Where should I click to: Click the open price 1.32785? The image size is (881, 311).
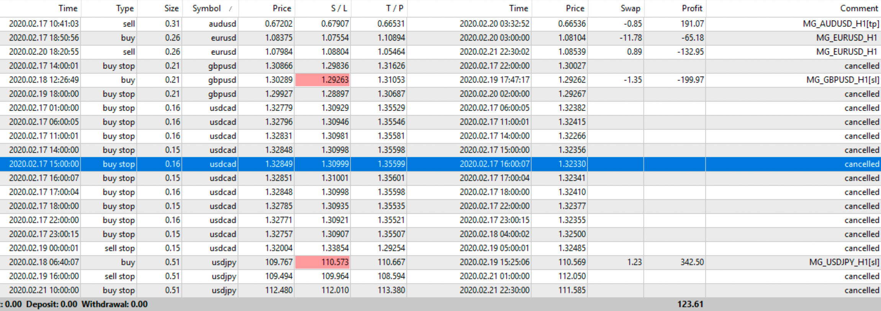278,206
